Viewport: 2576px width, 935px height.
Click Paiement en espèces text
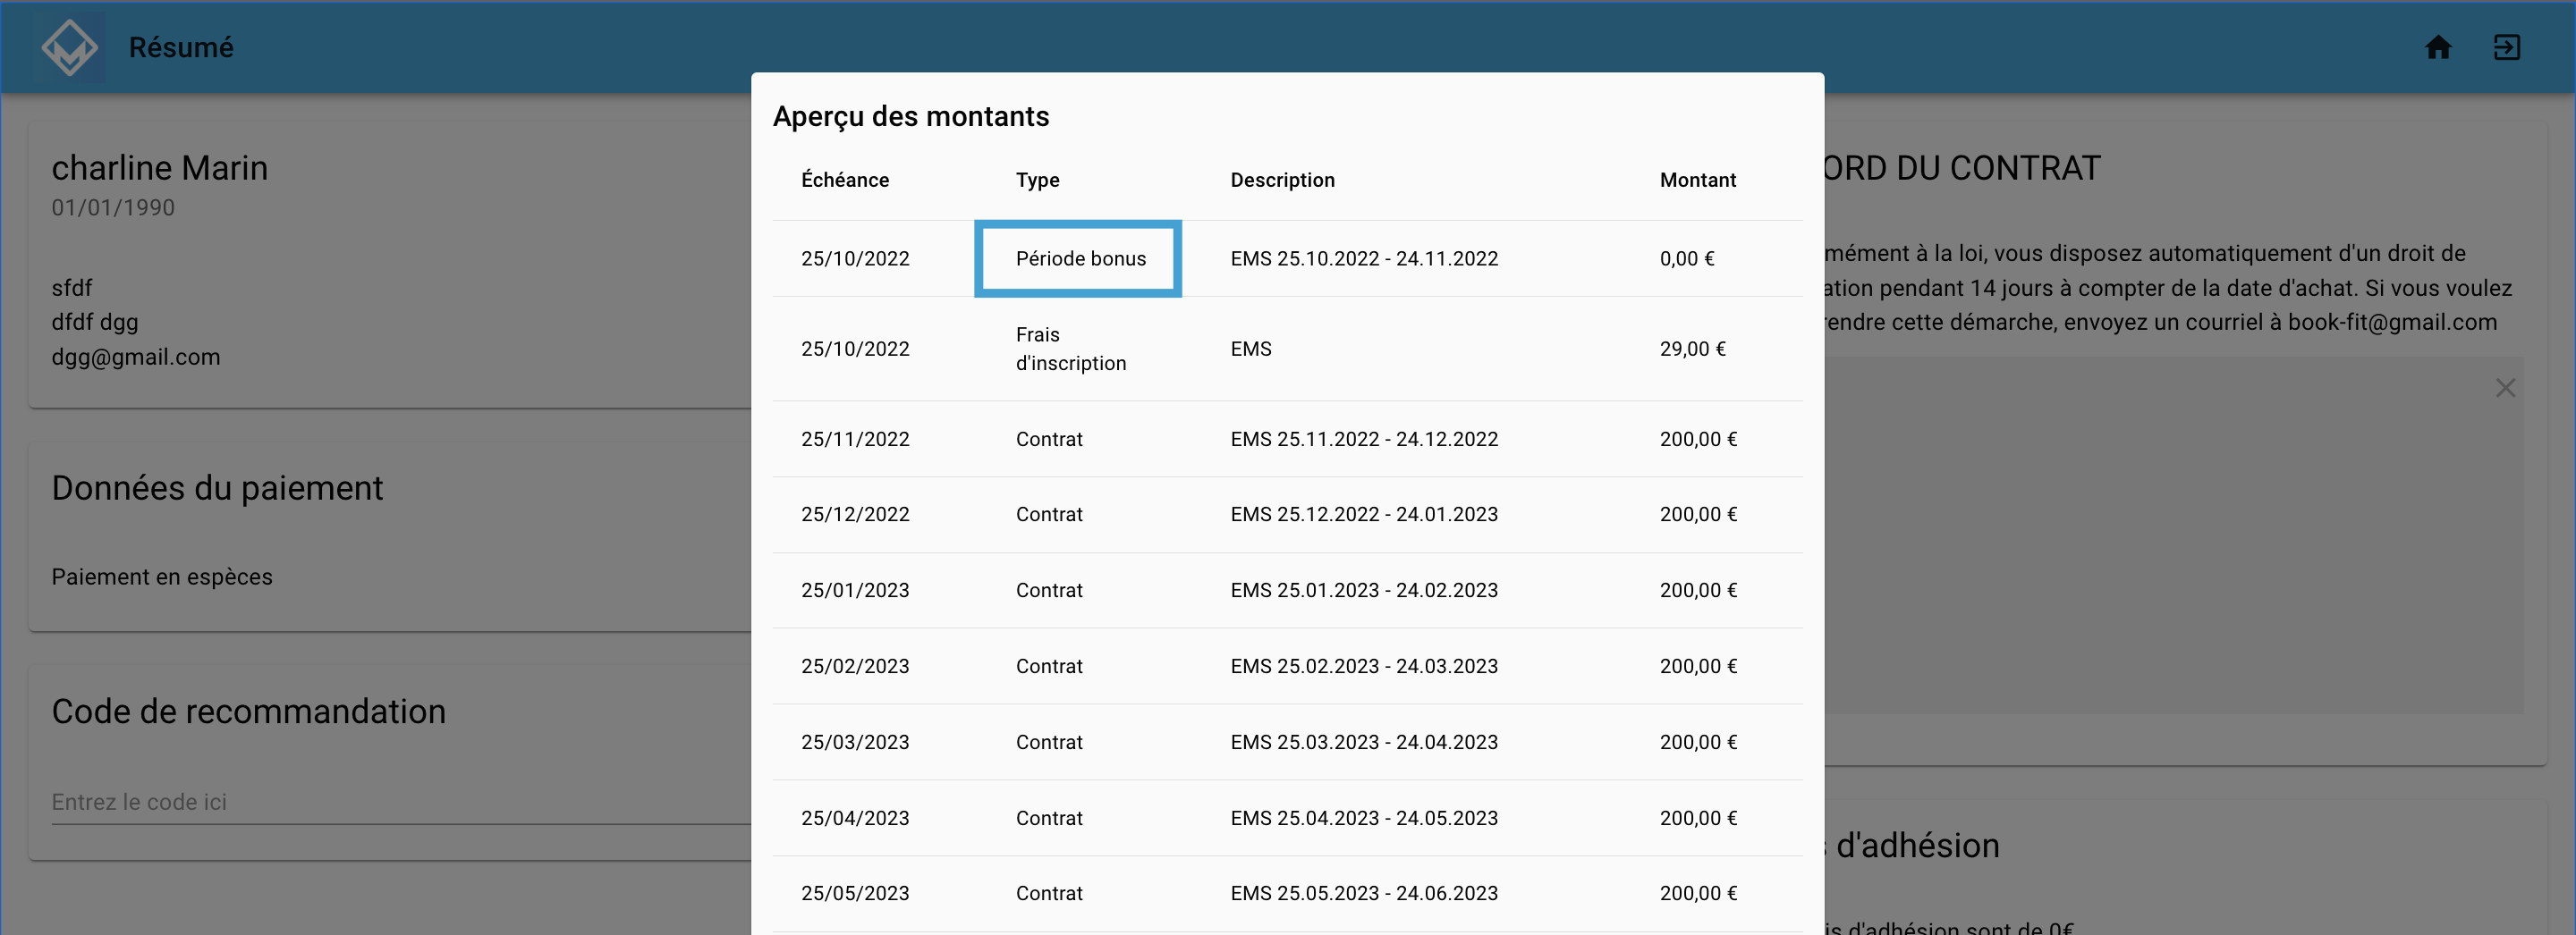click(x=162, y=577)
